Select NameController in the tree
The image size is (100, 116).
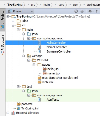click(x=57, y=47)
